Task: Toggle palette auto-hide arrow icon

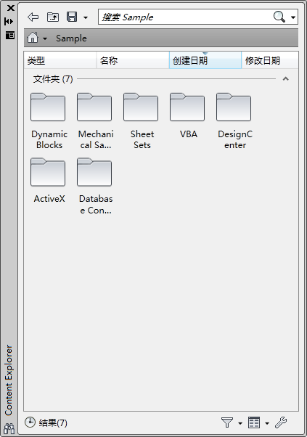Action: click(x=9, y=22)
